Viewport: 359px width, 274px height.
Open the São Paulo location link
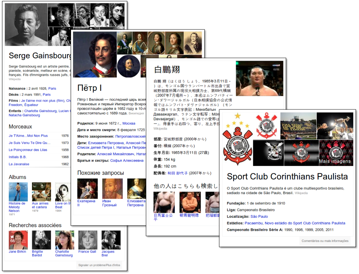259,216
